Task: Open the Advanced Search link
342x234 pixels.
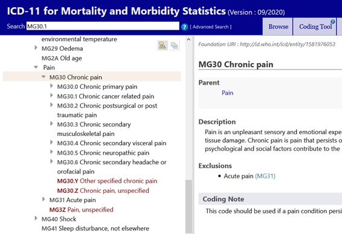Action: pyautogui.click(x=211, y=27)
